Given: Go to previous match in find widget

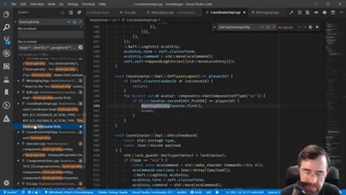Looking at the screenshot, I should 299,27.
